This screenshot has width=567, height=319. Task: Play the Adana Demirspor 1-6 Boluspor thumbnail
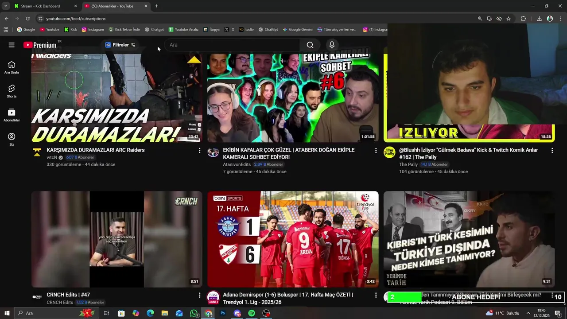[x=293, y=239]
